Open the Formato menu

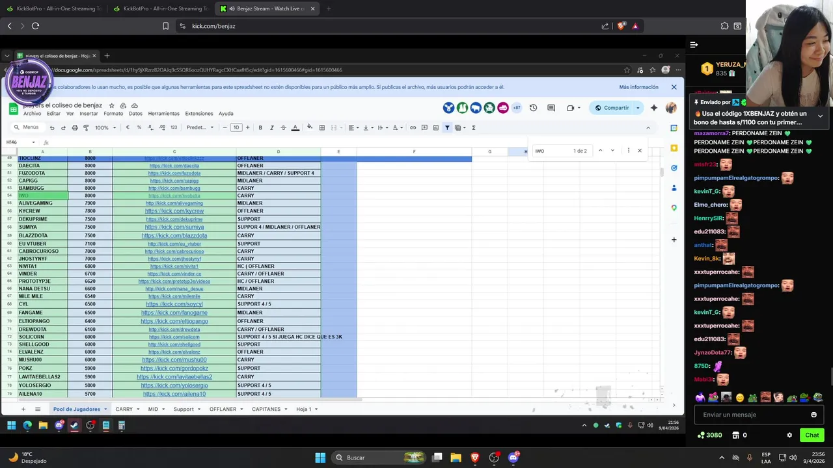(x=113, y=114)
